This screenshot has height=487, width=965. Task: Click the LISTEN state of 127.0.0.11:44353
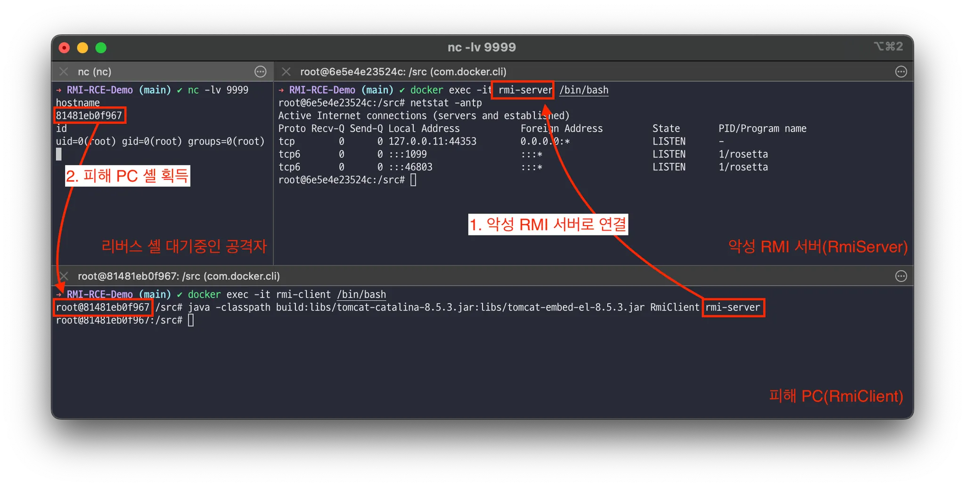pos(669,141)
